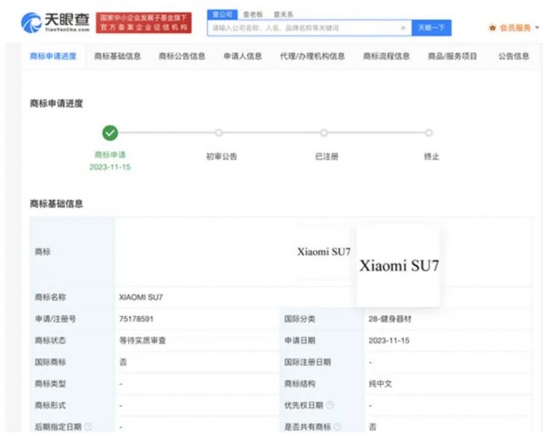Switch to the 查公司 search tab
Screen dimensions: 543x434
tap(222, 14)
